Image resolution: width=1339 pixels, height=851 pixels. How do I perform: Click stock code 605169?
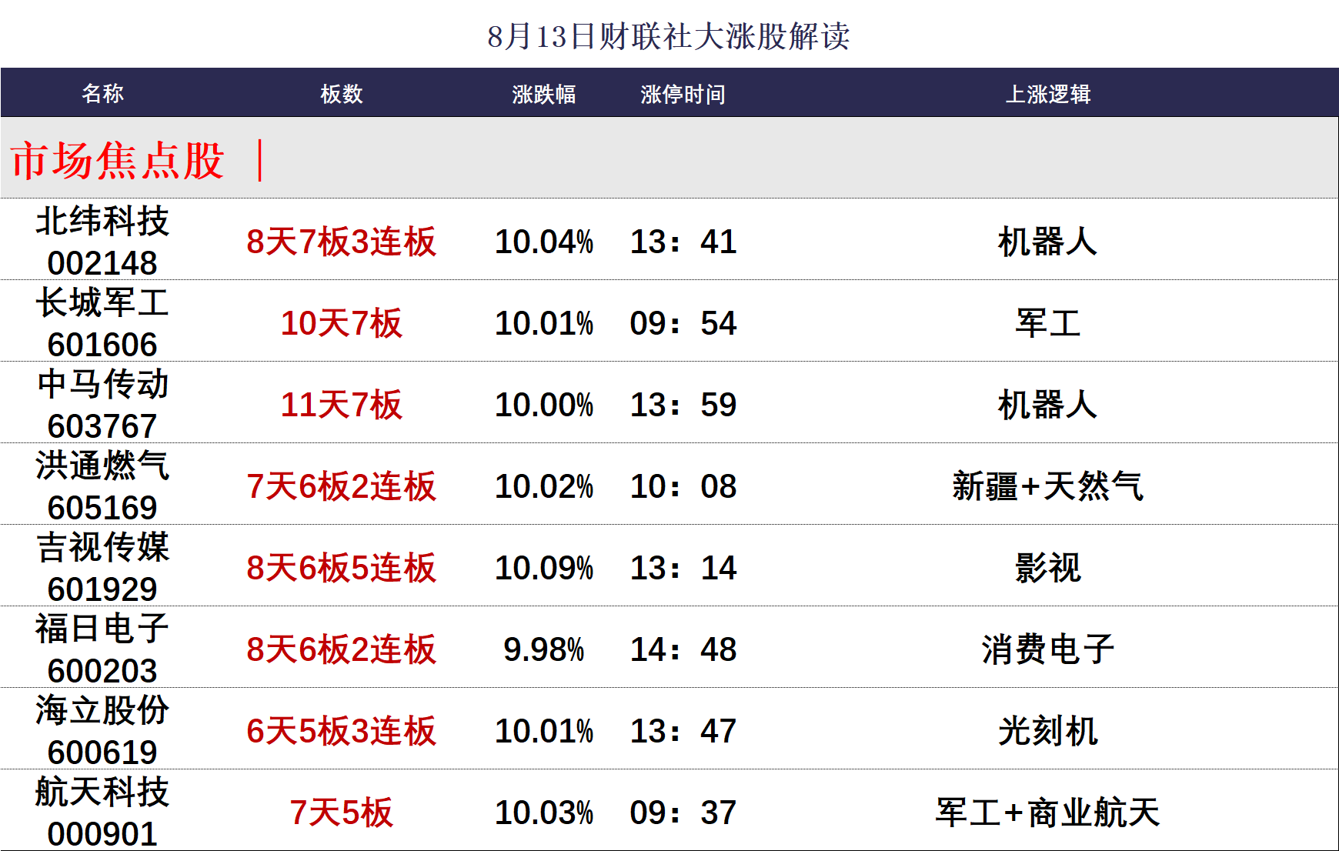pos(102,508)
